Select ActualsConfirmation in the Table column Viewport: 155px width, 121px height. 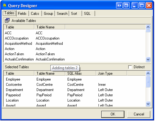point(19,59)
